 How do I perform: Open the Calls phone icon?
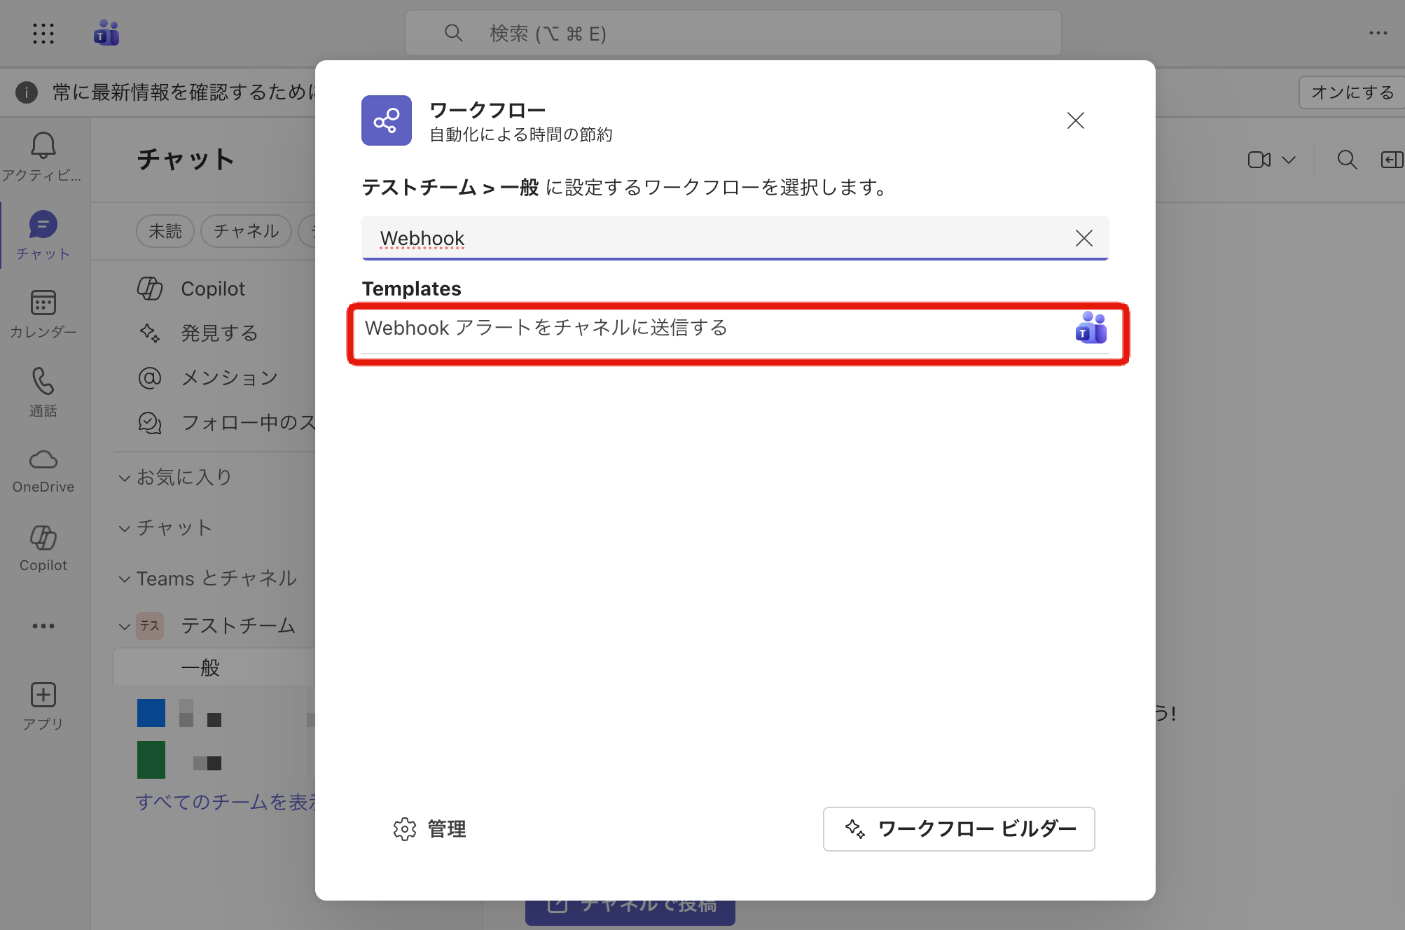coord(43,382)
